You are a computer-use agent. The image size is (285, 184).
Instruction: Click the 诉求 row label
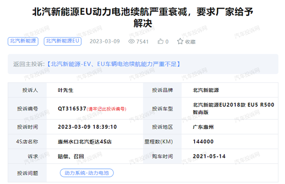coord(33,156)
